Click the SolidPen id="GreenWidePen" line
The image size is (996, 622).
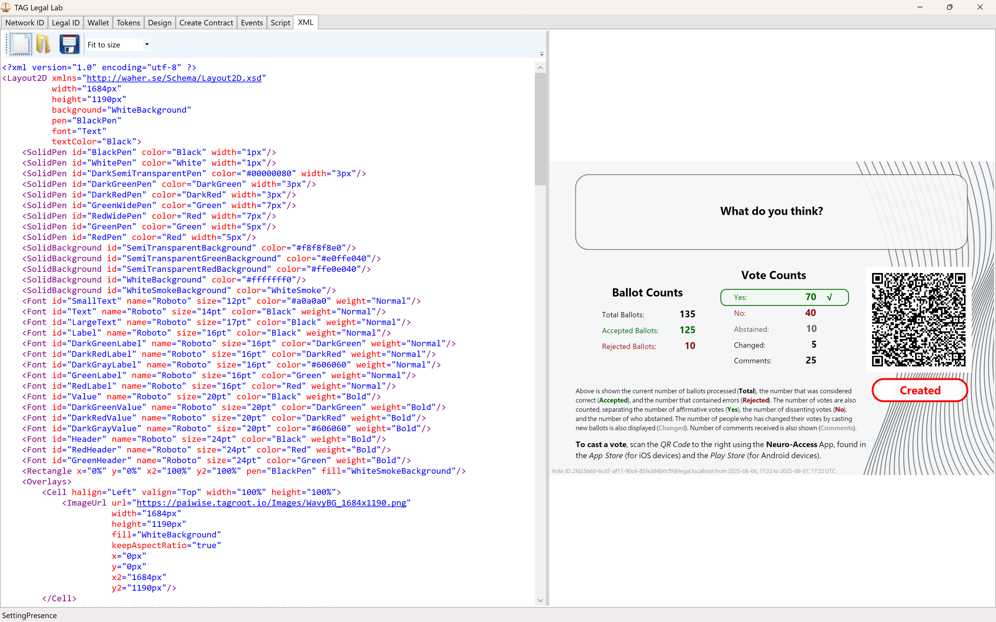tap(159, 205)
